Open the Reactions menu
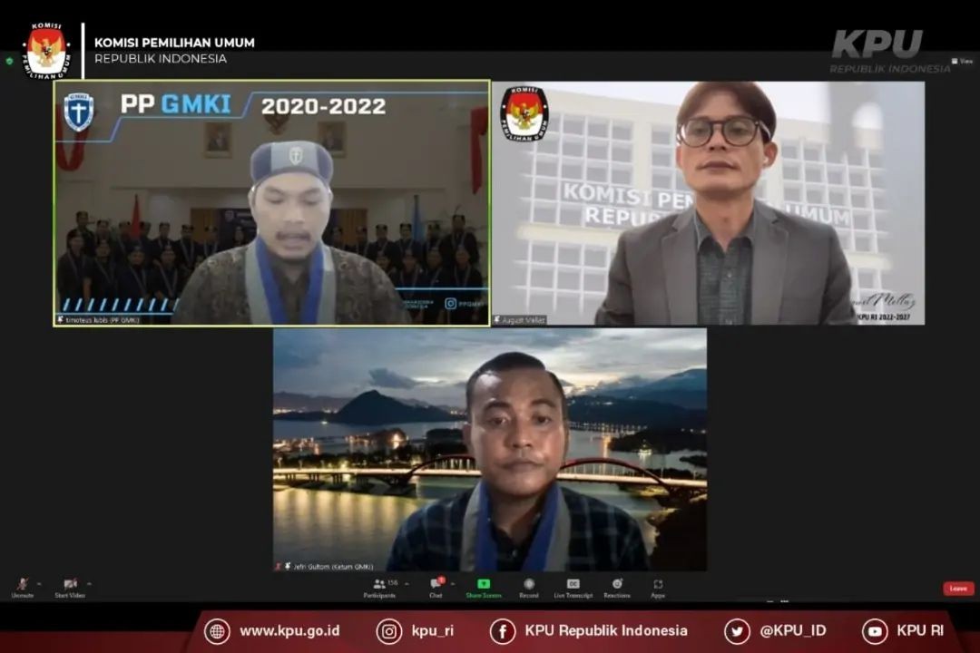Viewport: 980px width, 653px height. (x=617, y=585)
